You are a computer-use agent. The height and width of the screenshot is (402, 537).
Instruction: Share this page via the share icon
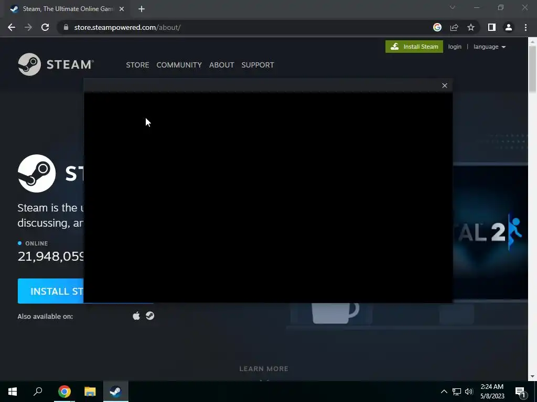(x=454, y=27)
